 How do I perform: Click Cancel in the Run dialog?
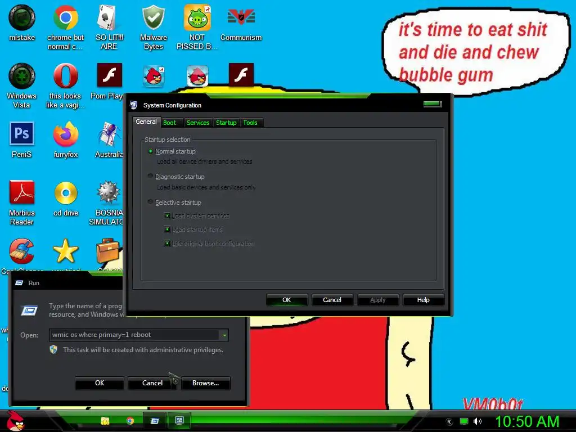152,382
